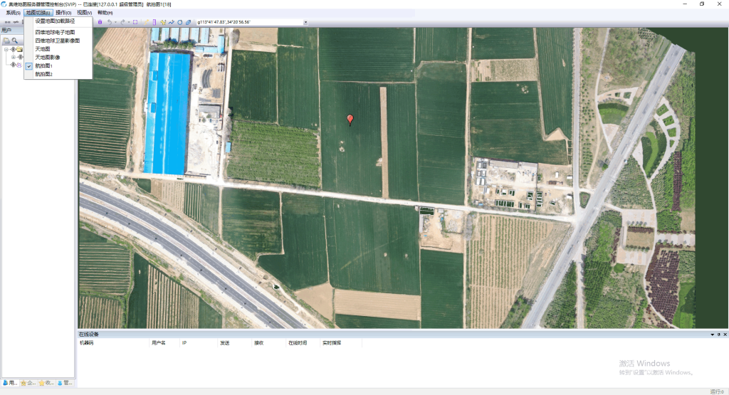The image size is (729, 395).
Task: Open the coordinate combo box dropdown arrow
Action: pos(305,22)
